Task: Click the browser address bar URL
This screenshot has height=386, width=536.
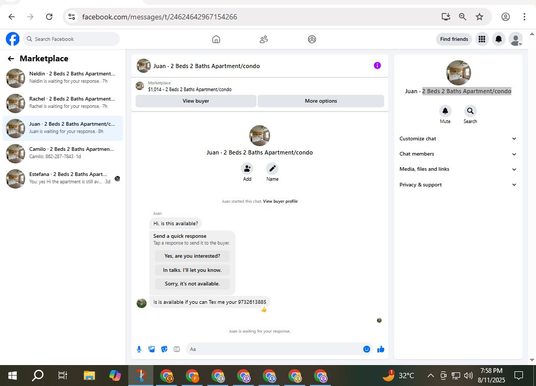Action: pos(159,17)
